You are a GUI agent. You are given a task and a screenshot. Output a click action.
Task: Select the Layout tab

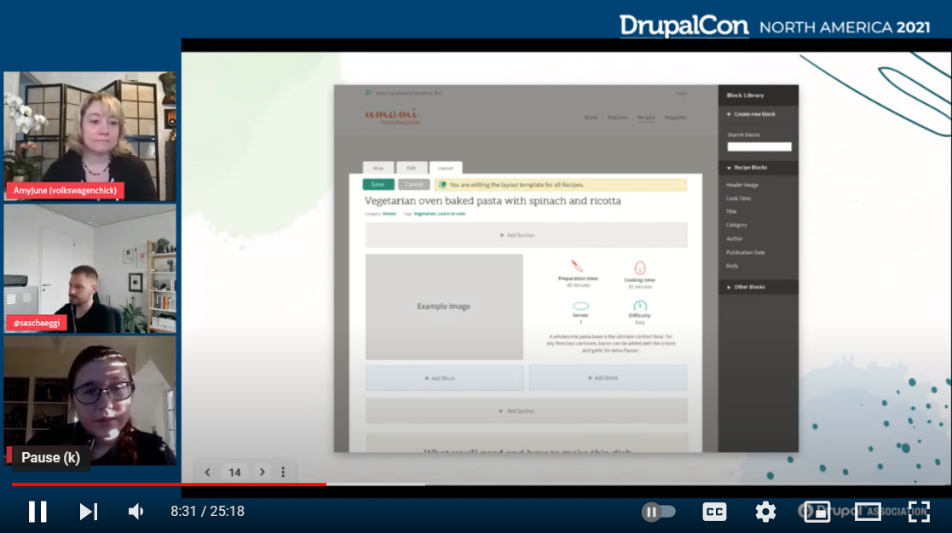click(x=446, y=168)
